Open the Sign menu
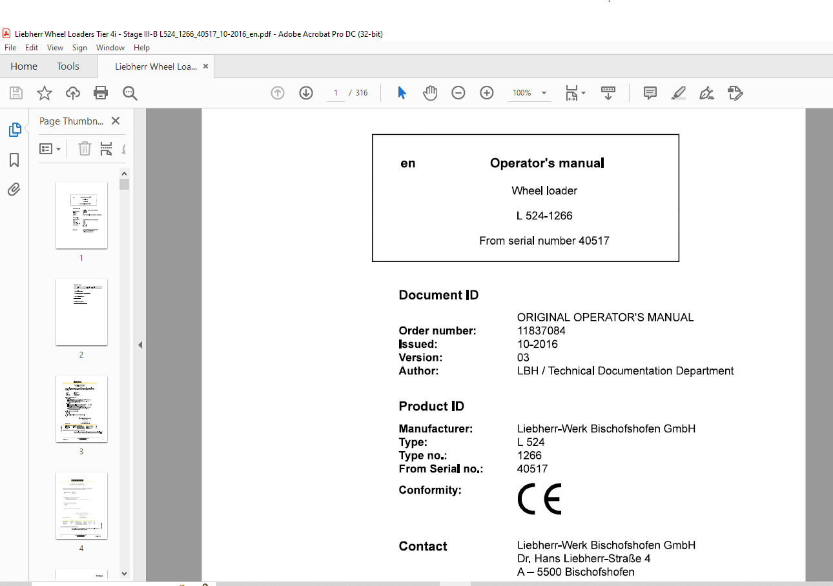833x586 pixels. coord(79,48)
